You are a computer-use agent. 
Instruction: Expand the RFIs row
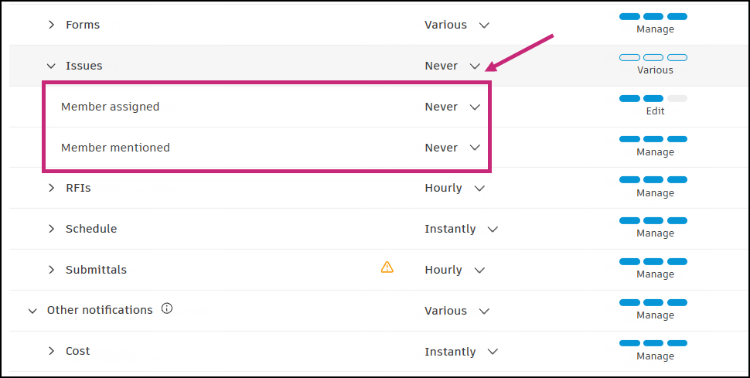(52, 188)
